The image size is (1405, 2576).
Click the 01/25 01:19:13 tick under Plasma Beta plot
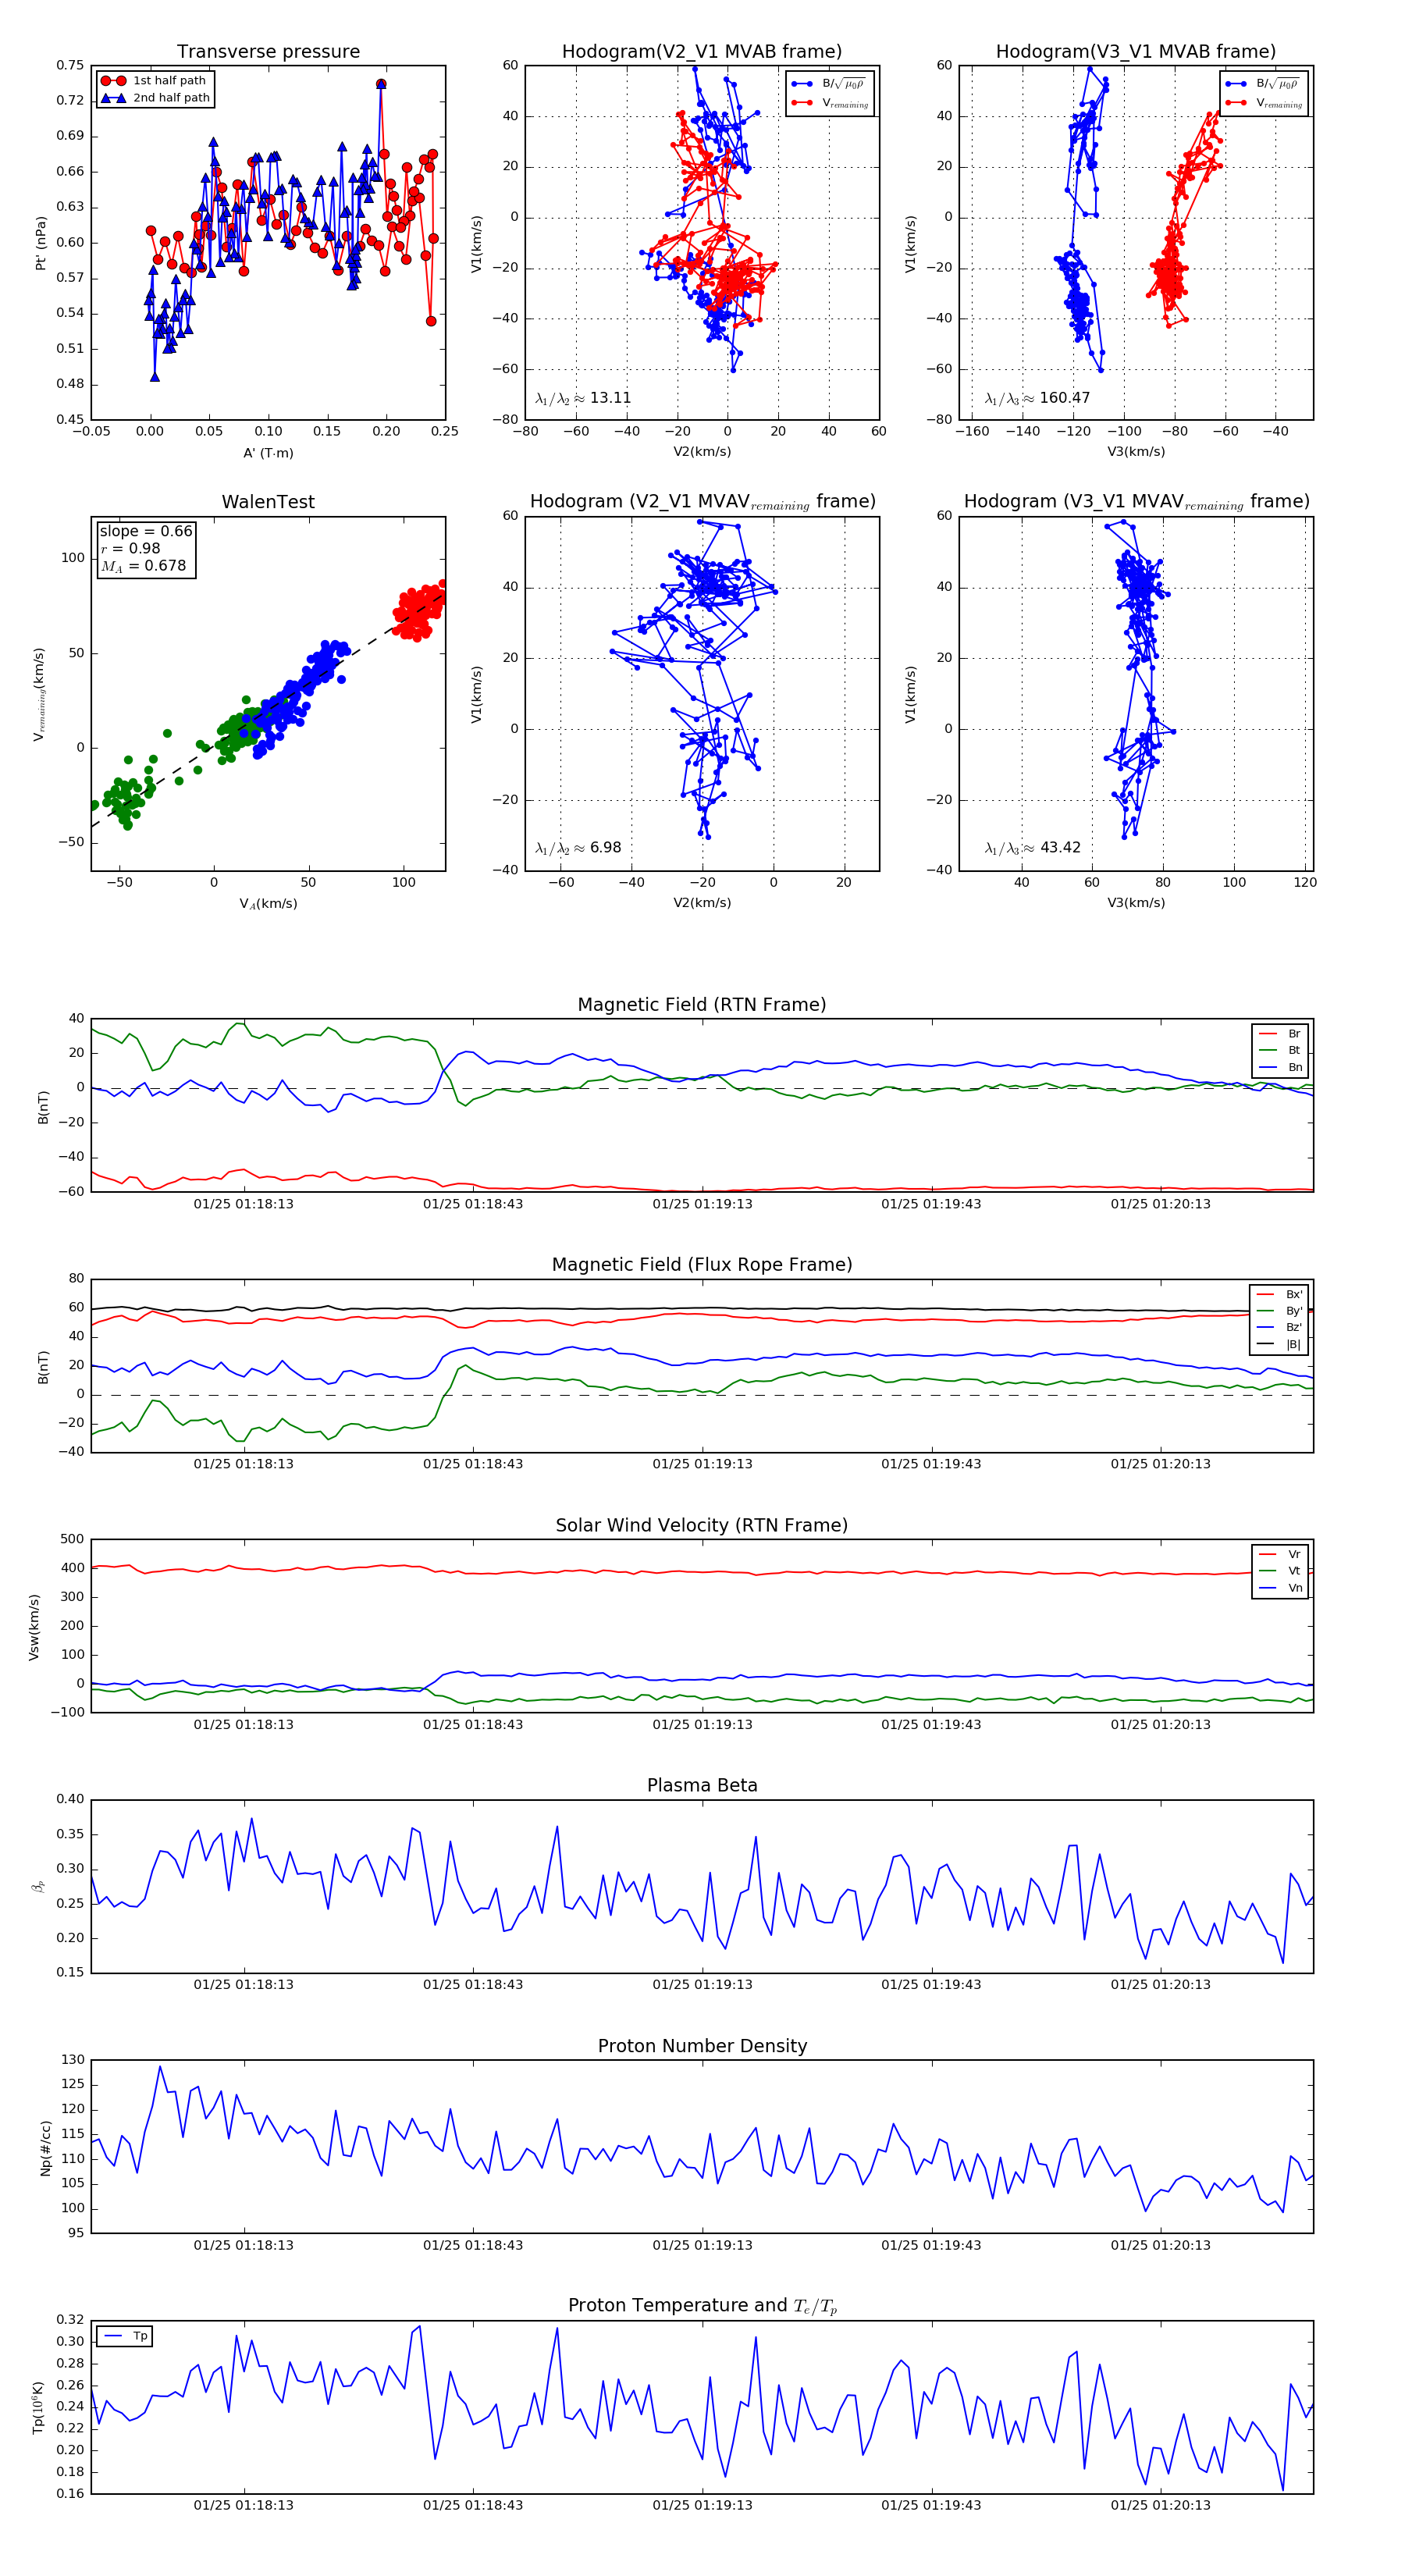[x=702, y=1985]
